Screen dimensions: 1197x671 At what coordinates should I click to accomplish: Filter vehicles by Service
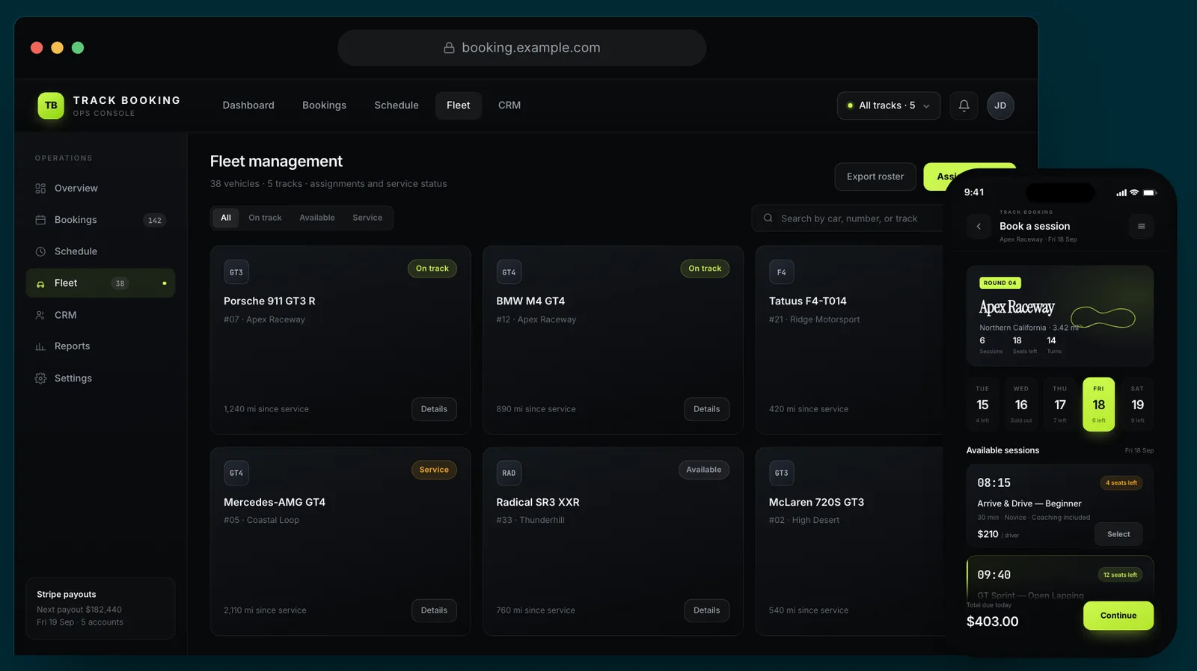(x=367, y=218)
